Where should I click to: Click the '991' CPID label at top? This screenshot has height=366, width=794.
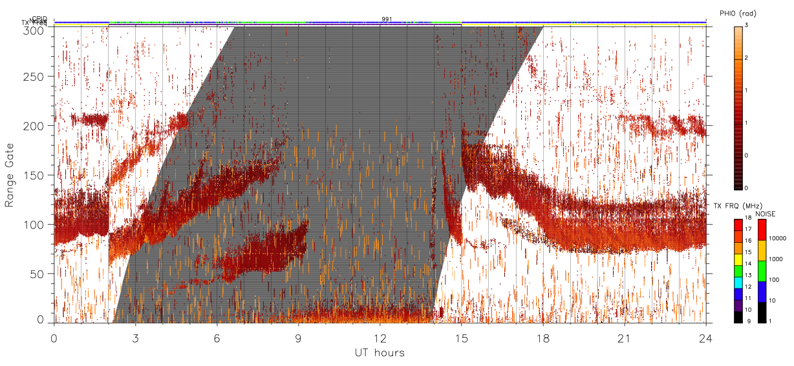[387, 19]
